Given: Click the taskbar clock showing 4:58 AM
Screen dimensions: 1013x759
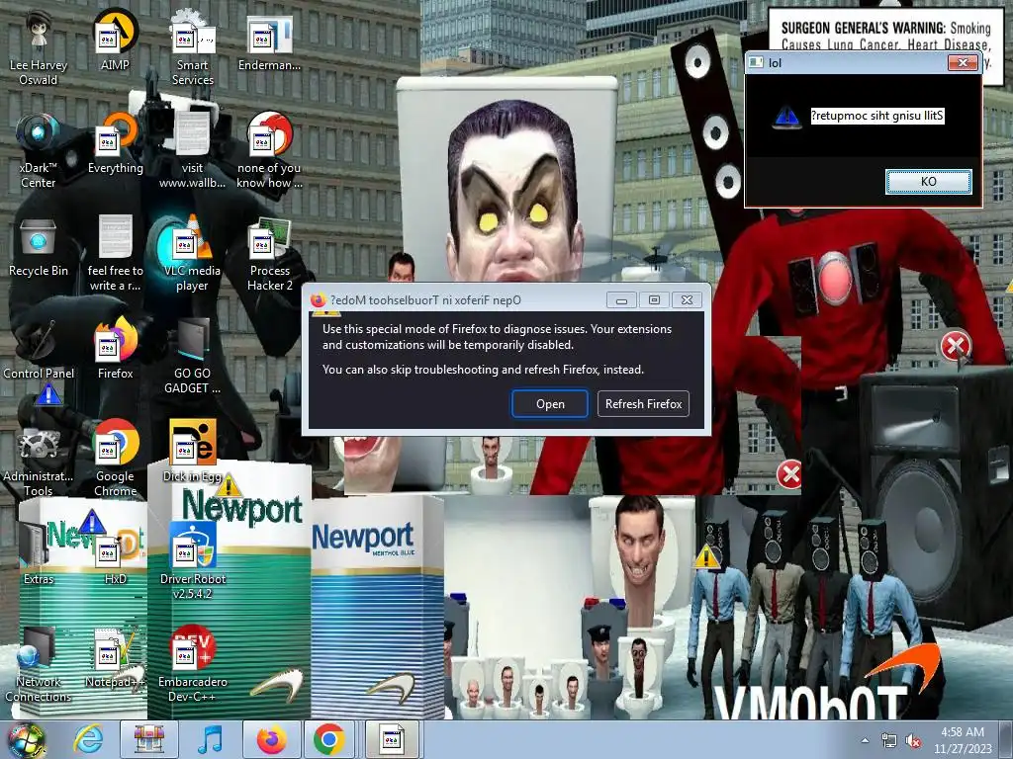Looking at the screenshot, I should pos(963,740).
